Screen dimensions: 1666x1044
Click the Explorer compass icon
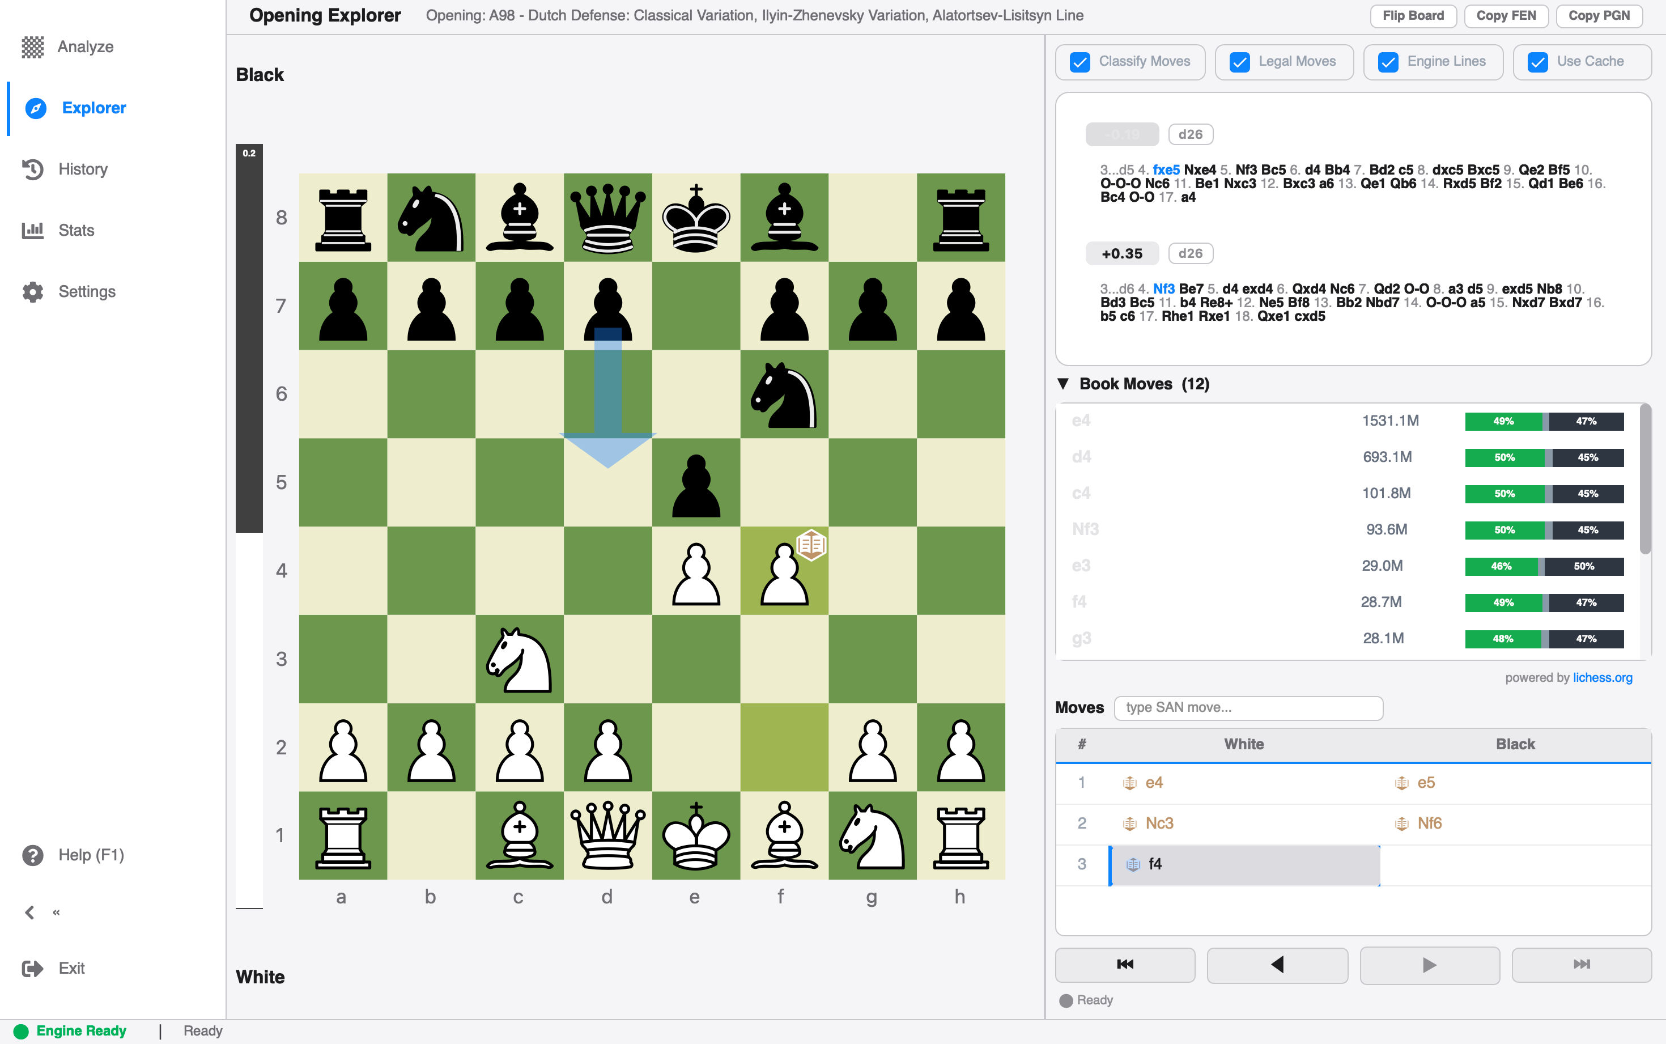click(x=35, y=108)
